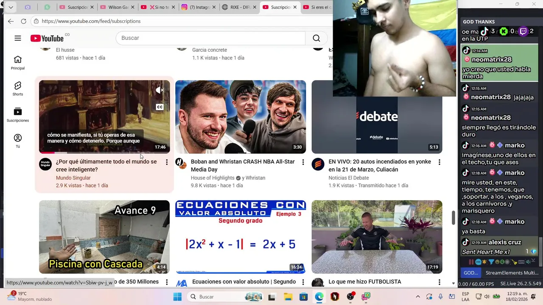Toggle the chat sound speaker icon
Viewport: 543px width, 305px height.
point(529,262)
